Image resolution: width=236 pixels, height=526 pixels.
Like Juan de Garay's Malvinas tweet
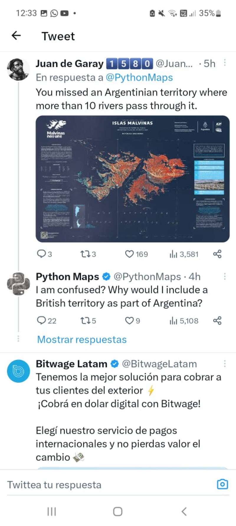tap(130, 254)
